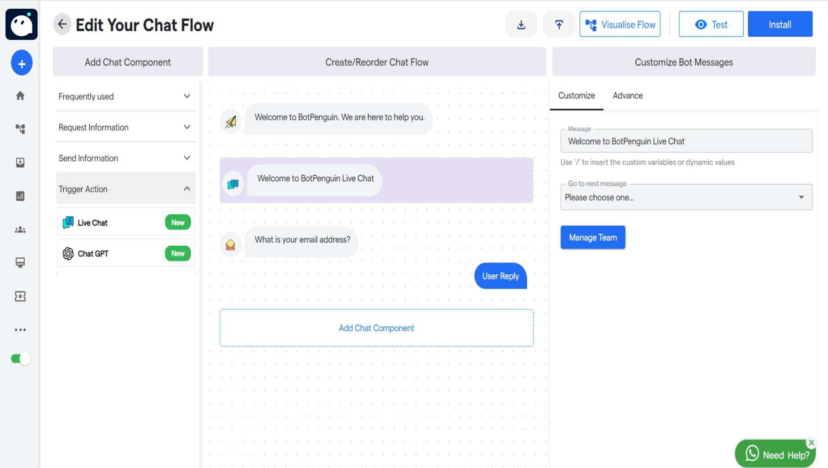Click the New badge beside Live Chat

pos(178,223)
